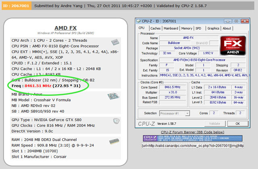This screenshot has height=169, width=258.
Task: Click the Revision OR-B2 field
Action: click(x=238, y=70)
